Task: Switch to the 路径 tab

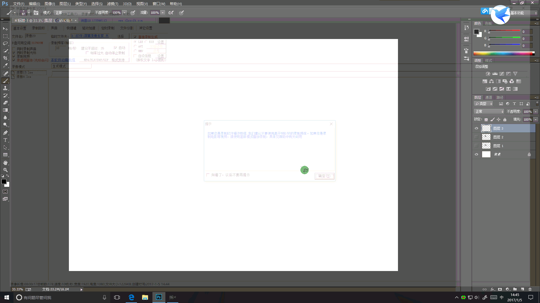Action: click(x=500, y=97)
